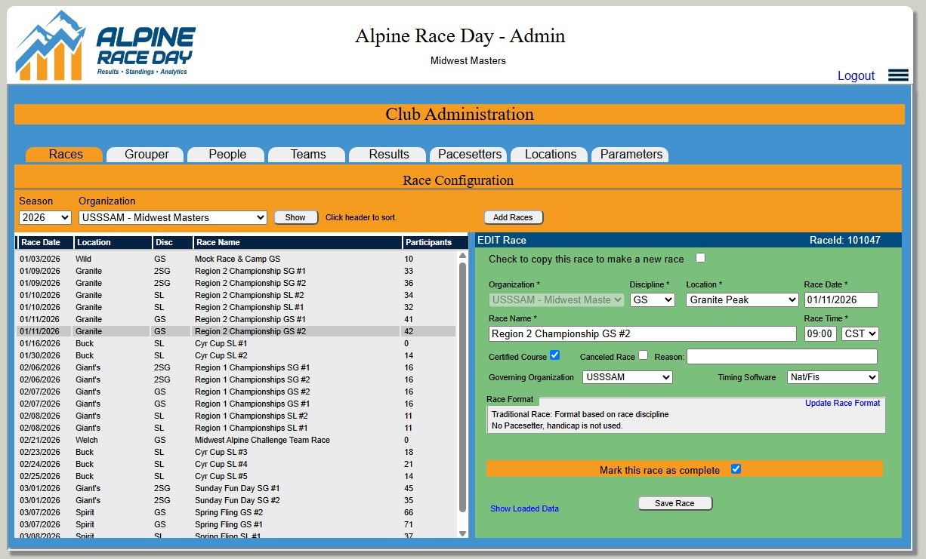Select Spring Fling GS #1 row

[x=236, y=524]
